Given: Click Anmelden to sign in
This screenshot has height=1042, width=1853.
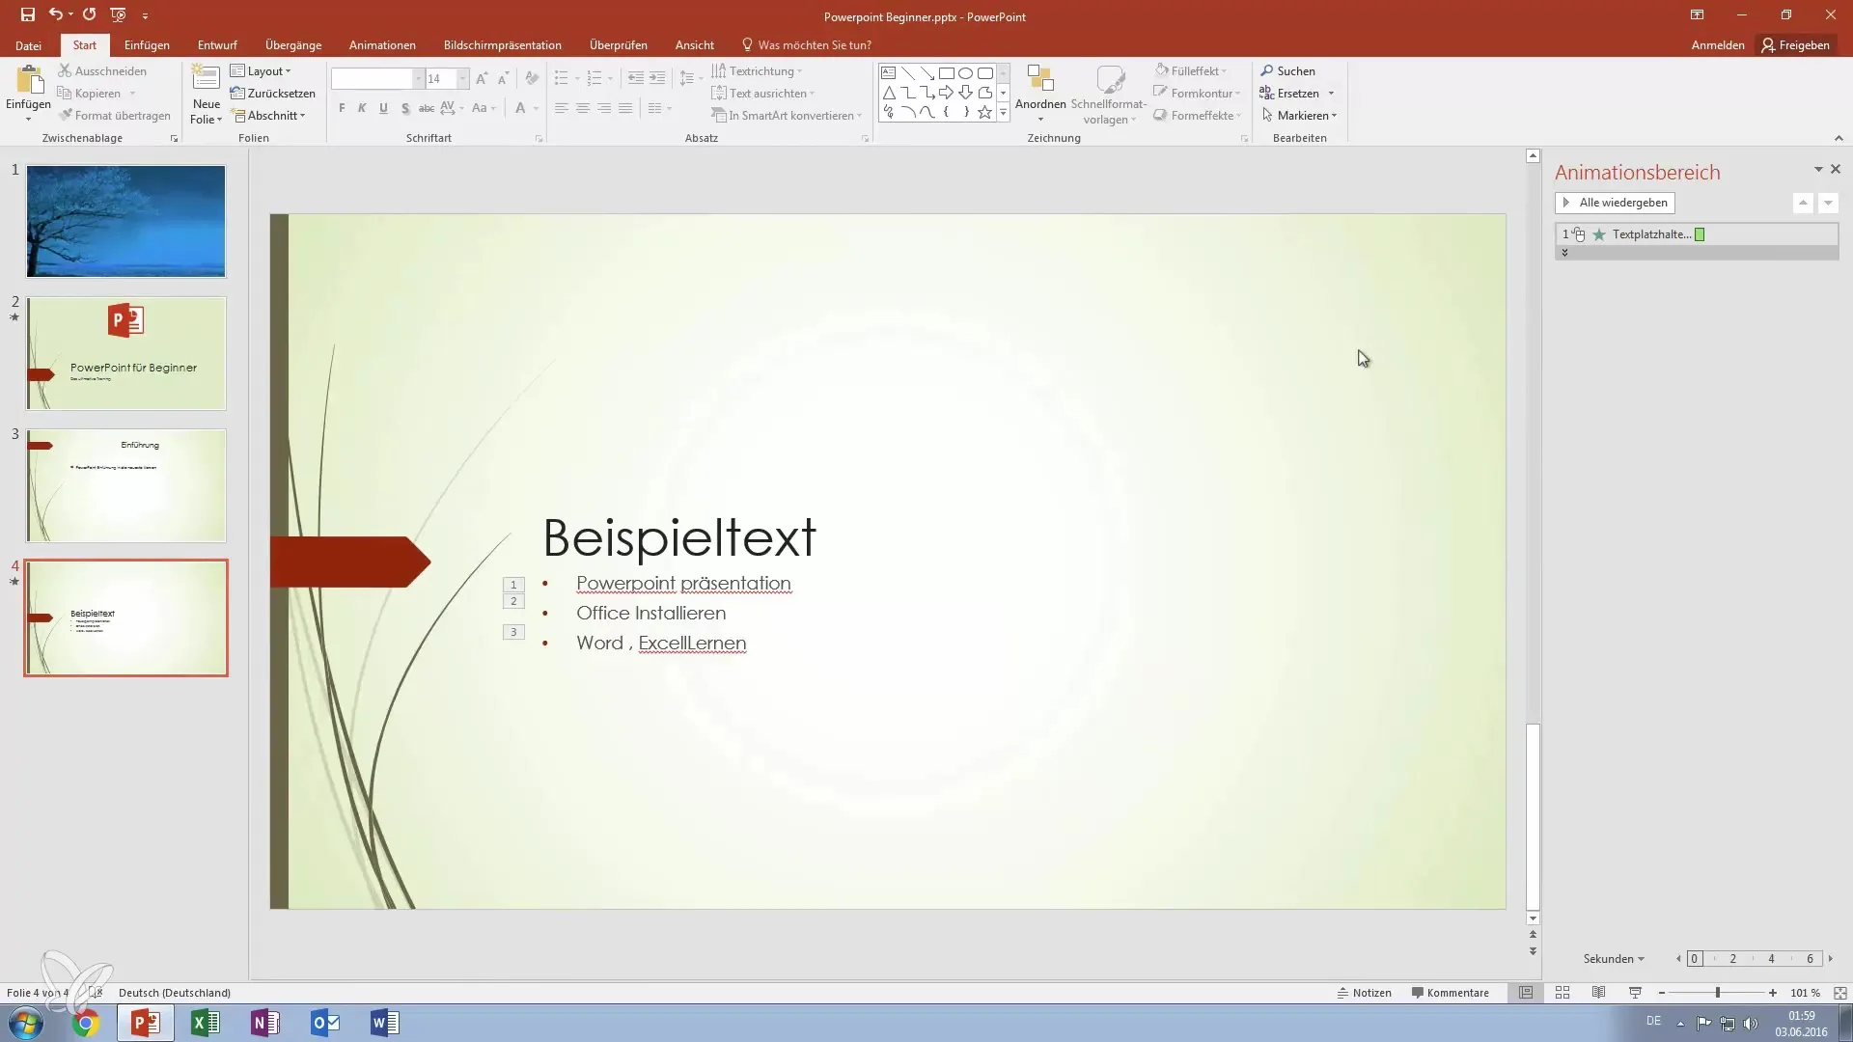Looking at the screenshot, I should point(1717,44).
